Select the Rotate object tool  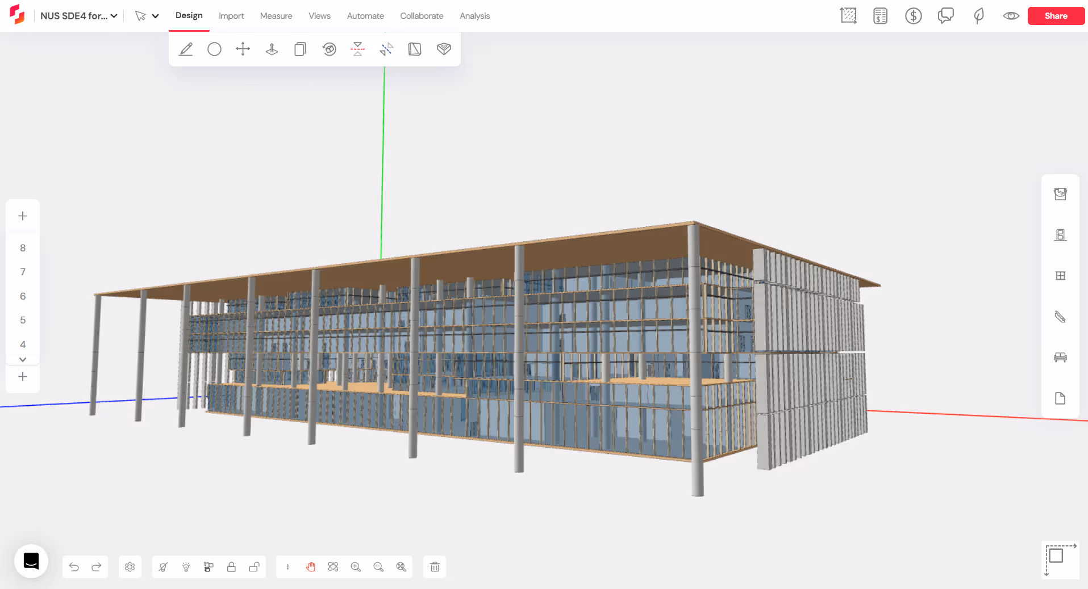[329, 49]
